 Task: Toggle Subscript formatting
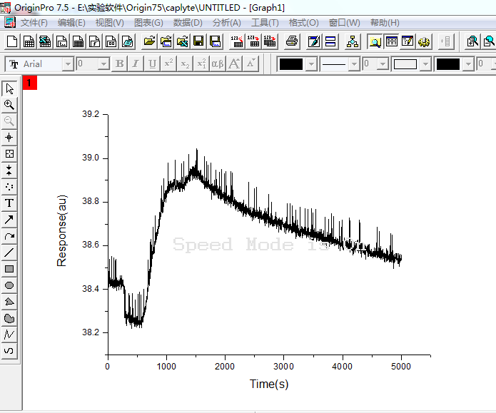tap(185, 64)
